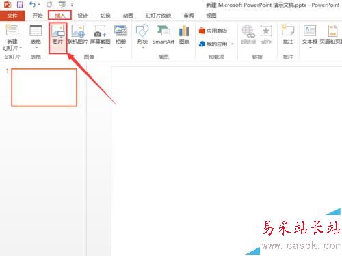
Task: Switch to the 设计 (Design) tab
Action: (83, 16)
